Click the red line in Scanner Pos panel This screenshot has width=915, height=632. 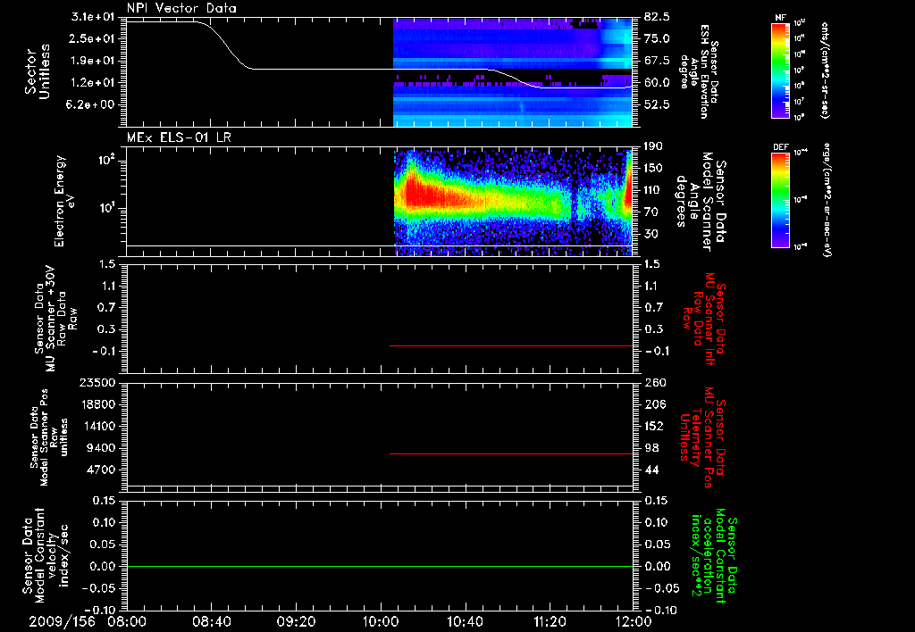pyautogui.click(x=511, y=453)
